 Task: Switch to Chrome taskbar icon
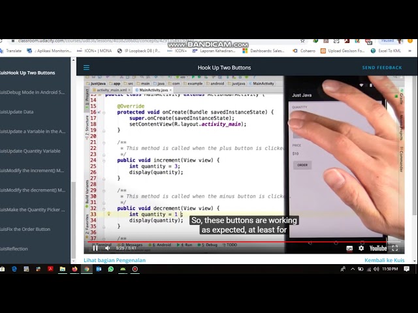tap(87, 269)
